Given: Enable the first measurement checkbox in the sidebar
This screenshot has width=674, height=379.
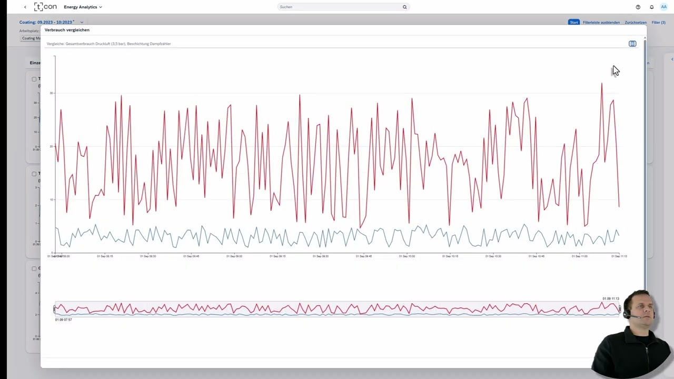Looking at the screenshot, I should [x=34, y=79].
